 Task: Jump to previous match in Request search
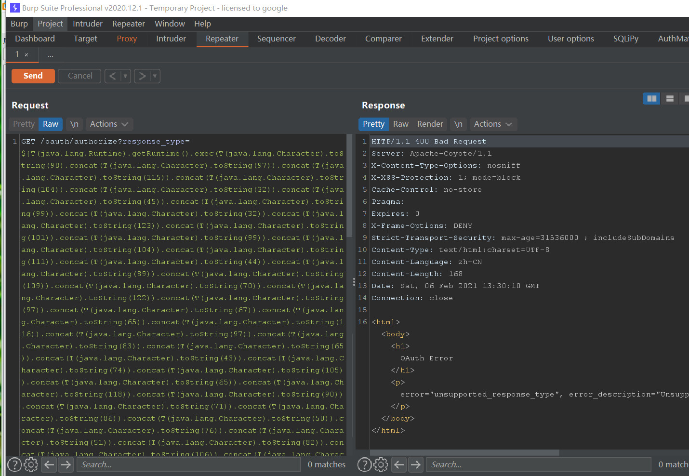pyautogui.click(x=49, y=464)
